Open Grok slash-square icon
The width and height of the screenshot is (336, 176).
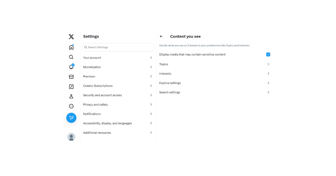pos(71,87)
